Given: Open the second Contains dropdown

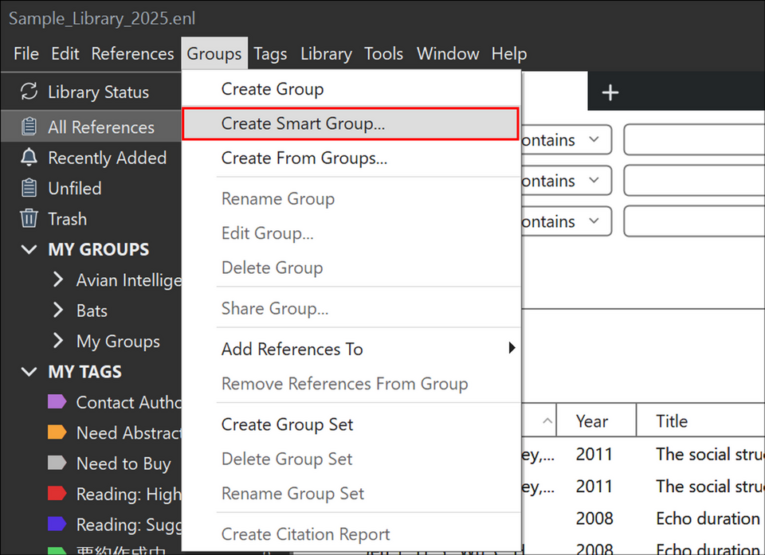Looking at the screenshot, I should point(566,181).
